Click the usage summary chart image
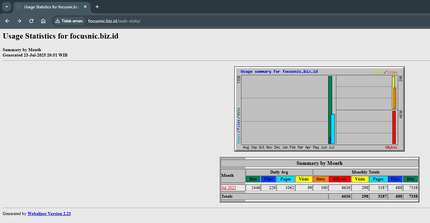This screenshot has height=223, width=430. [x=319, y=109]
